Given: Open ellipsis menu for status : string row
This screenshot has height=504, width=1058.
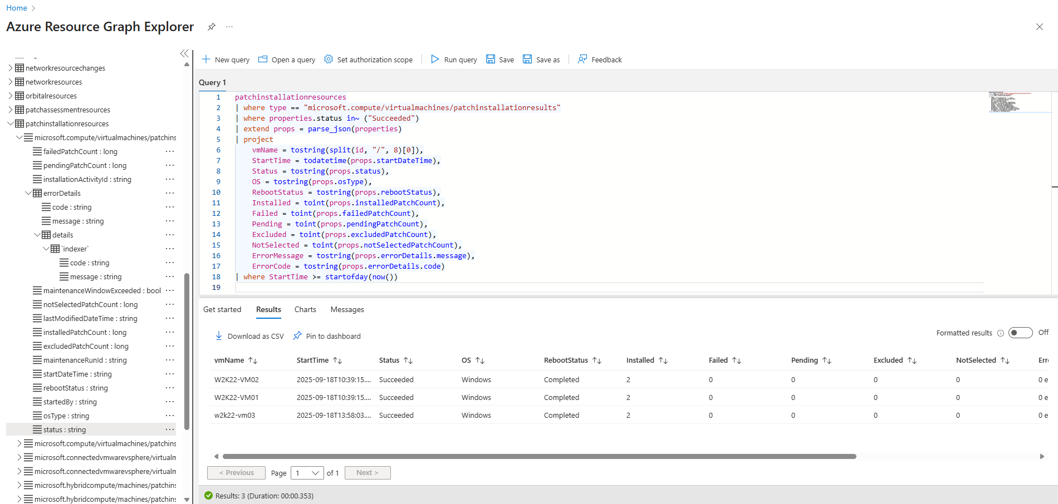Looking at the screenshot, I should click(x=170, y=429).
